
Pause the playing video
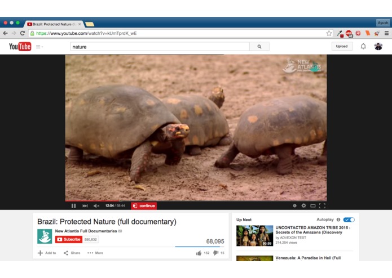73,206
